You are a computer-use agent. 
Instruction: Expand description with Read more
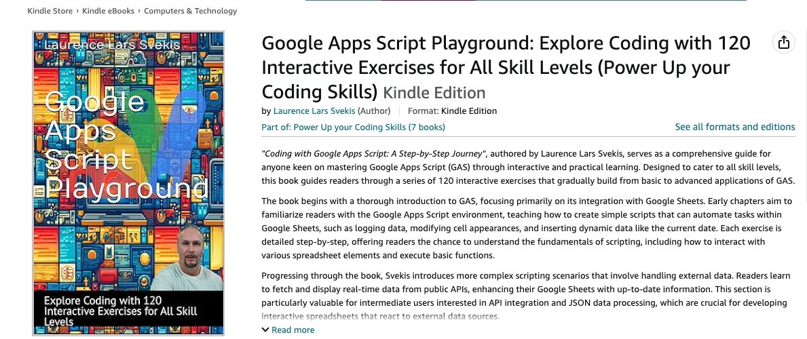pyautogui.click(x=293, y=330)
